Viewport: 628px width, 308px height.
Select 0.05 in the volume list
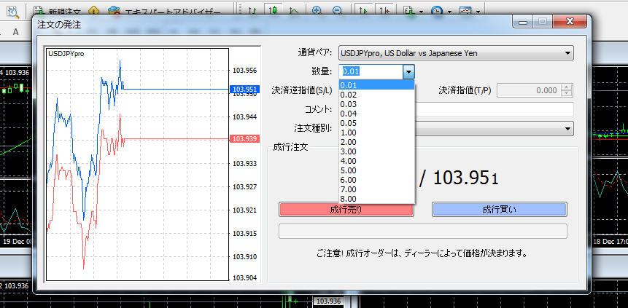pos(376,123)
